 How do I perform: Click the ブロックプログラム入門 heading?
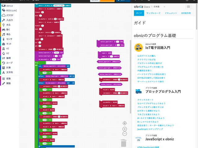click(x=163, y=92)
